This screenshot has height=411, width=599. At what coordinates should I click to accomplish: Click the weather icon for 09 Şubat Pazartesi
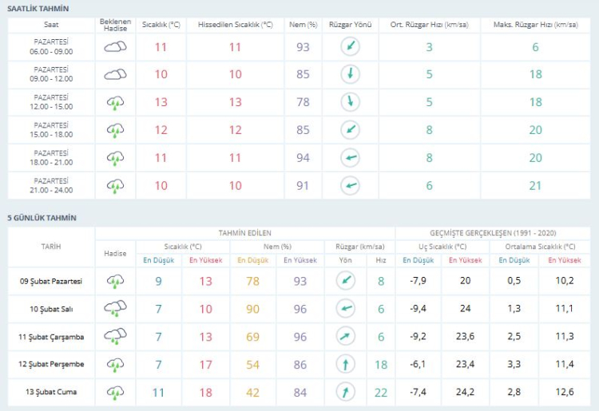pos(116,281)
